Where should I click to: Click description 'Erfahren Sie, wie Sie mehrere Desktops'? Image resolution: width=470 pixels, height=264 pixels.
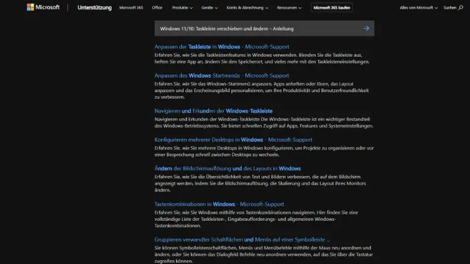pyautogui.click(x=264, y=151)
